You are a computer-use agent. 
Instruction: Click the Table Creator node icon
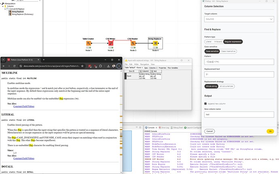(x=88, y=43)
